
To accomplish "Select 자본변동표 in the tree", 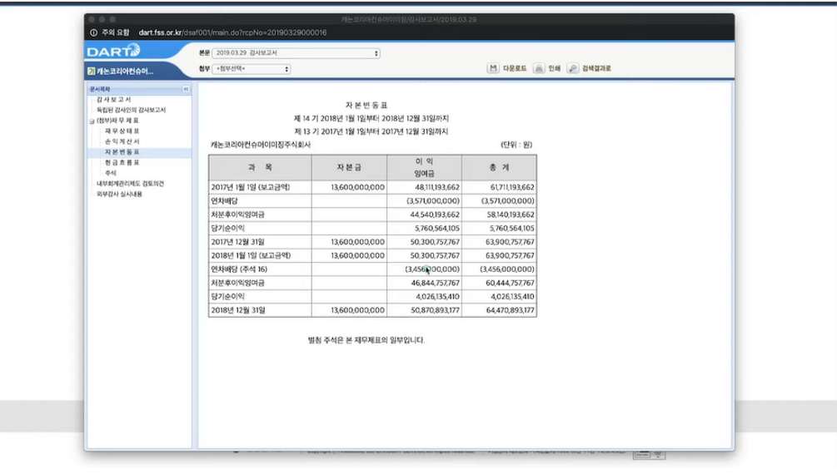I will [122, 152].
